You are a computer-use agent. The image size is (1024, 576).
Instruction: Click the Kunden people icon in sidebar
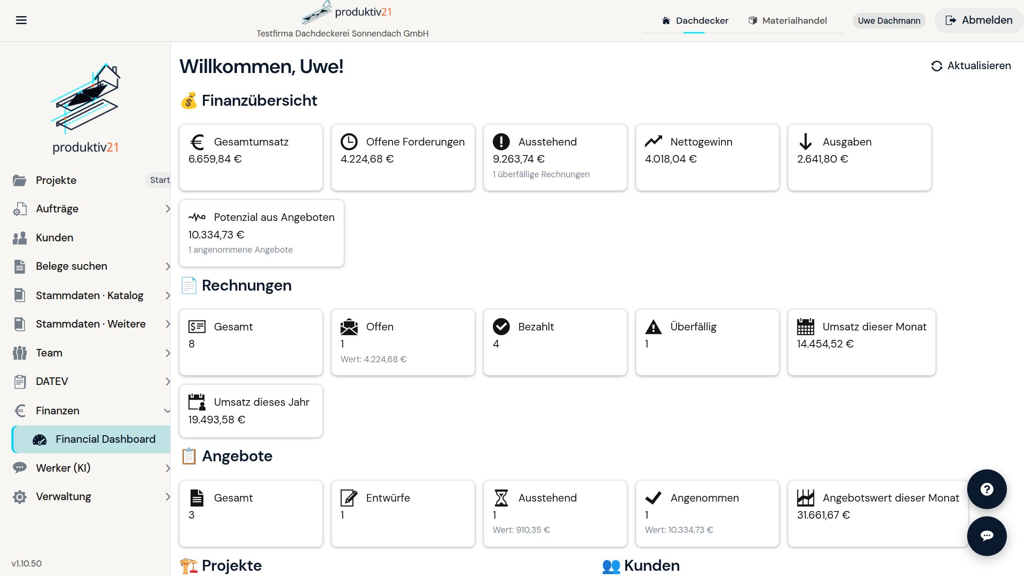click(x=19, y=238)
